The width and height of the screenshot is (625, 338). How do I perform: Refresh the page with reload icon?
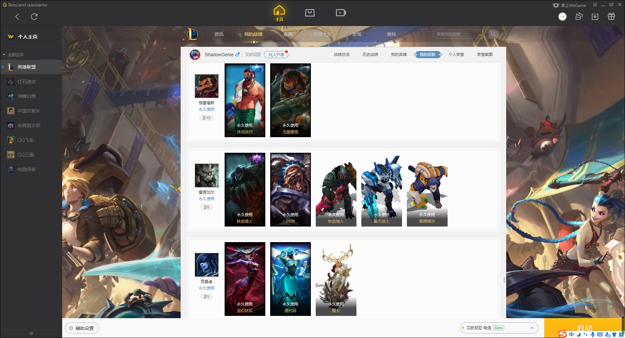tap(34, 17)
